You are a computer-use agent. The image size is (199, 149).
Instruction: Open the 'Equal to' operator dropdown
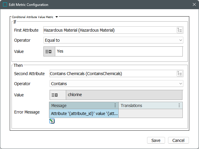(x=113, y=40)
